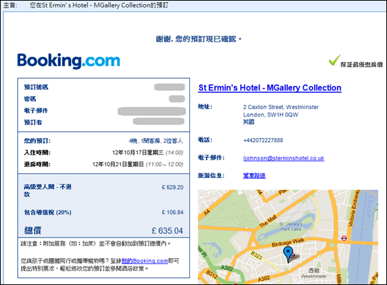Select the booking summary 4晚, 1間客房, 2位客人

pos(156,141)
